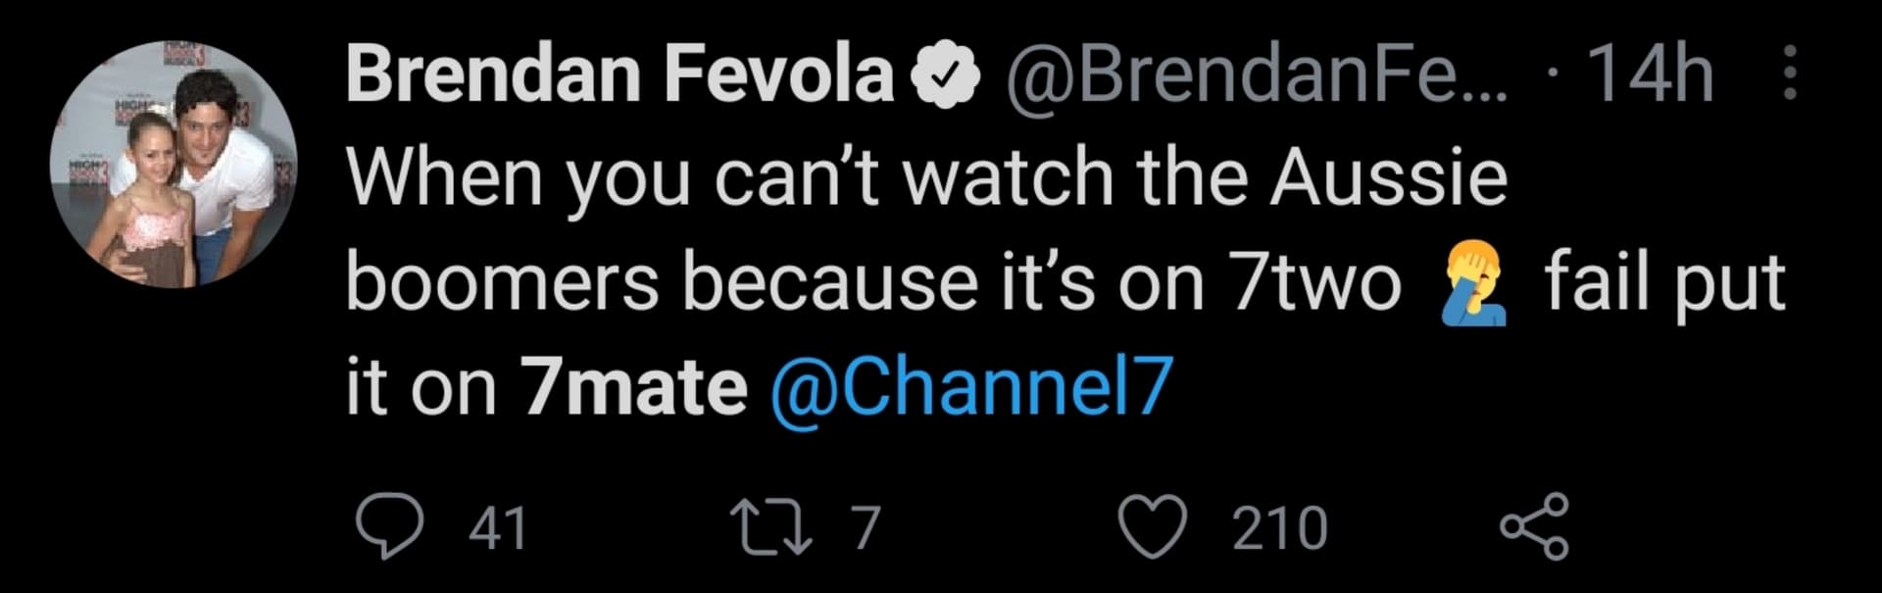The image size is (1882, 593).
Task: Open the share icon options
Action: [1535, 528]
